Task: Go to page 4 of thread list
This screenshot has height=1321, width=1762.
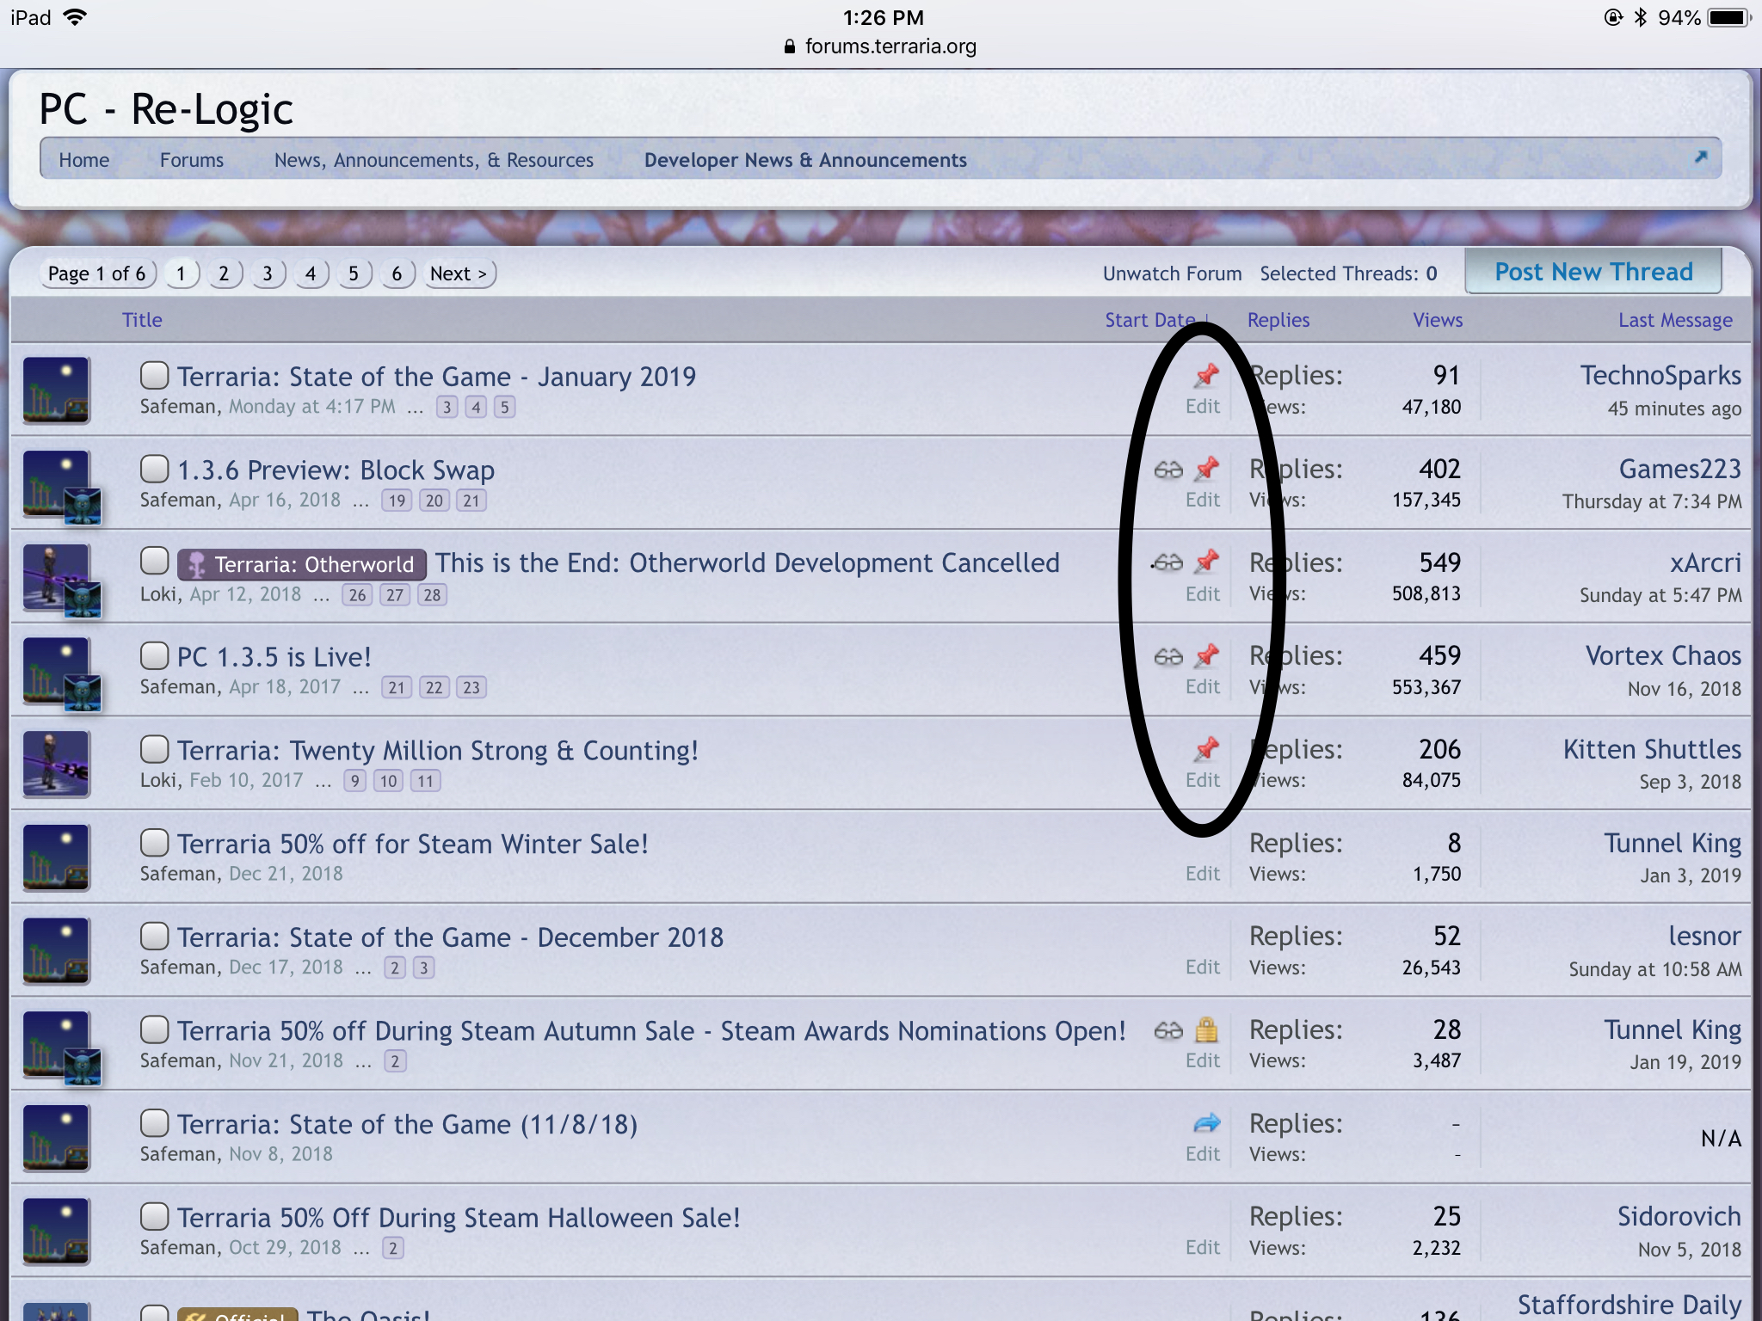Action: coord(311,273)
